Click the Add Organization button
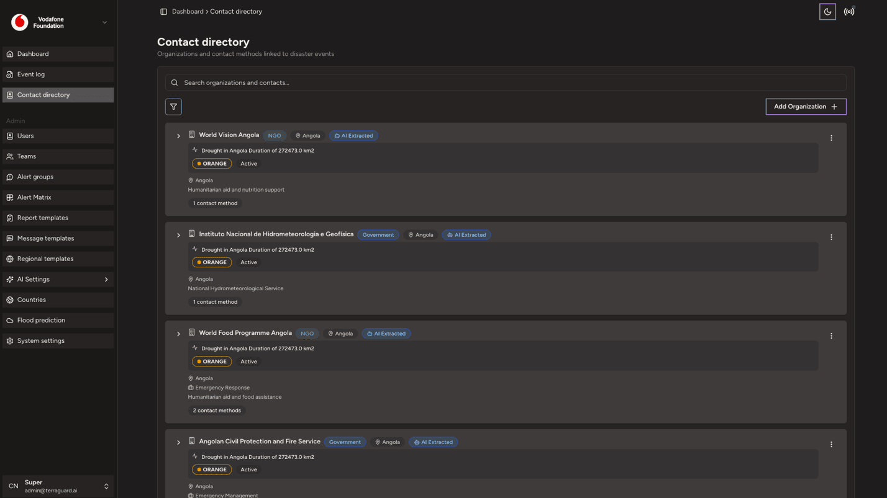887x498 pixels. click(806, 107)
